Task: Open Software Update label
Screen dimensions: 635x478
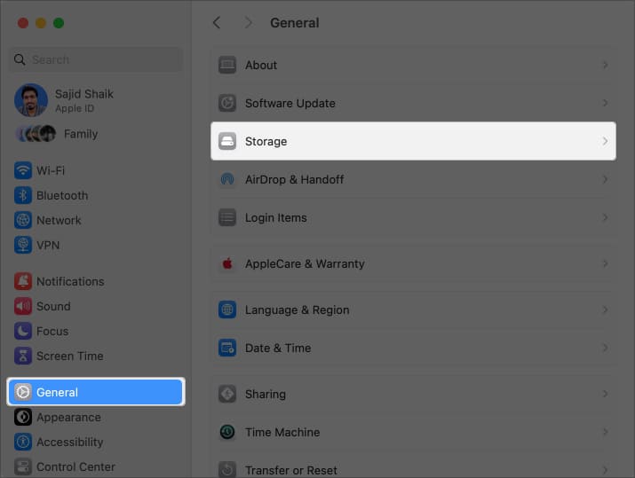Action: [290, 103]
